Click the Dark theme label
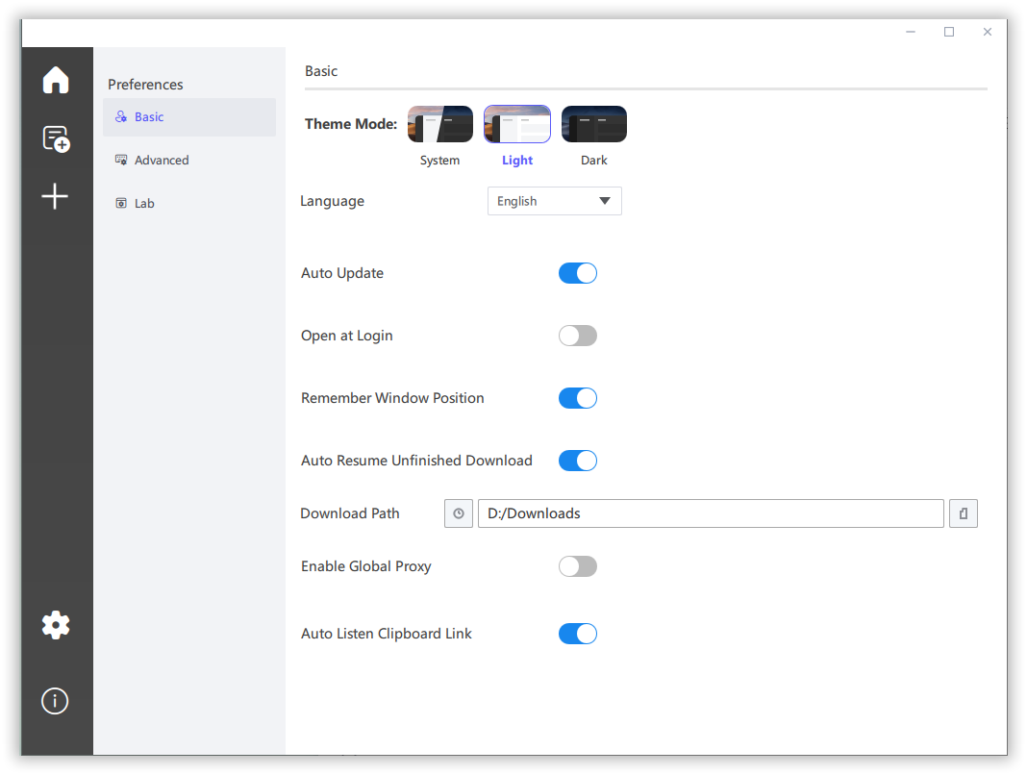1027x775 pixels. pos(594,161)
